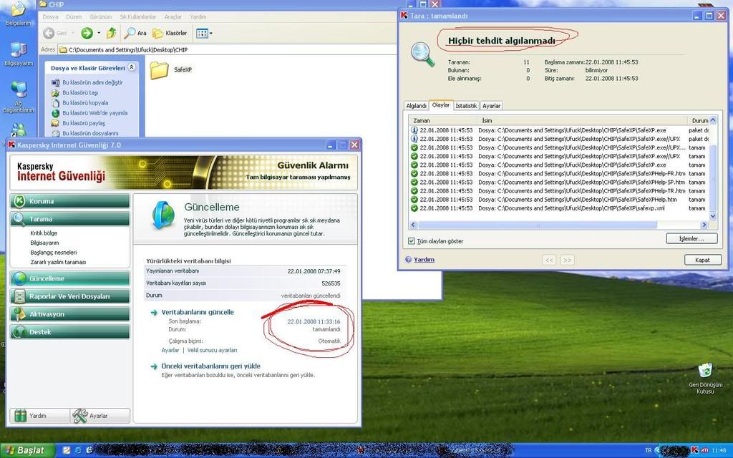Screen dimensions: 733x458
Task: Click the Kapat button in scan window
Action: coord(703,260)
